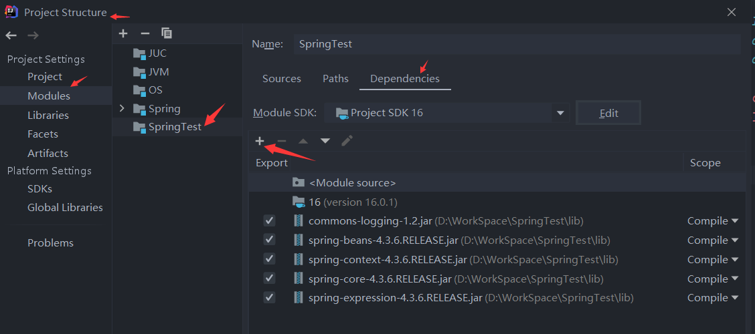Select Modules in Project Settings
This screenshot has width=755, height=334.
pyautogui.click(x=49, y=96)
